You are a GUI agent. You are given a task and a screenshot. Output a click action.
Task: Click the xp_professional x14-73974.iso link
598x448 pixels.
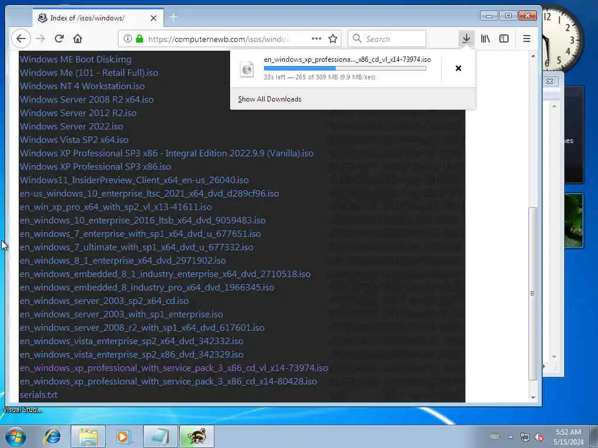pos(174,368)
